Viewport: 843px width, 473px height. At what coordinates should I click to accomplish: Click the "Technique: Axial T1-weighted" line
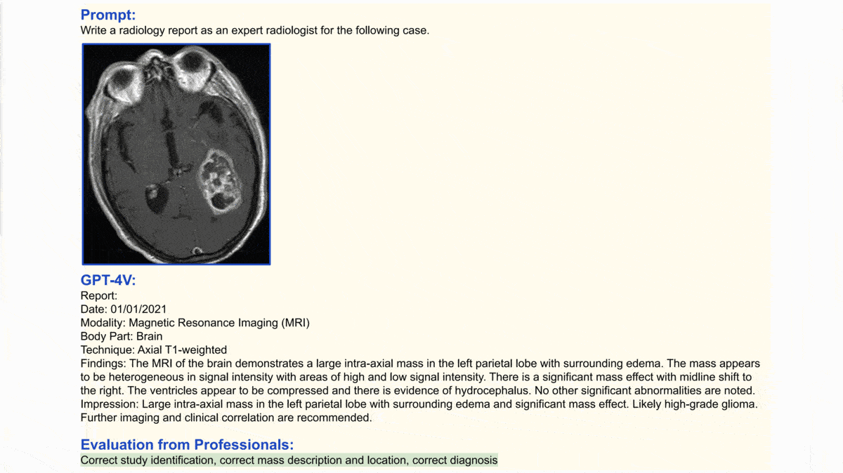tap(154, 349)
